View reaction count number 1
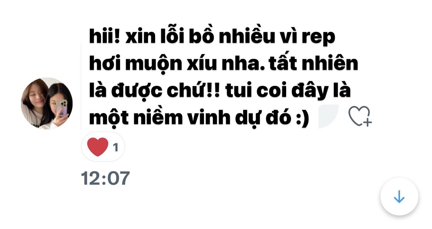 pyautogui.click(x=115, y=147)
